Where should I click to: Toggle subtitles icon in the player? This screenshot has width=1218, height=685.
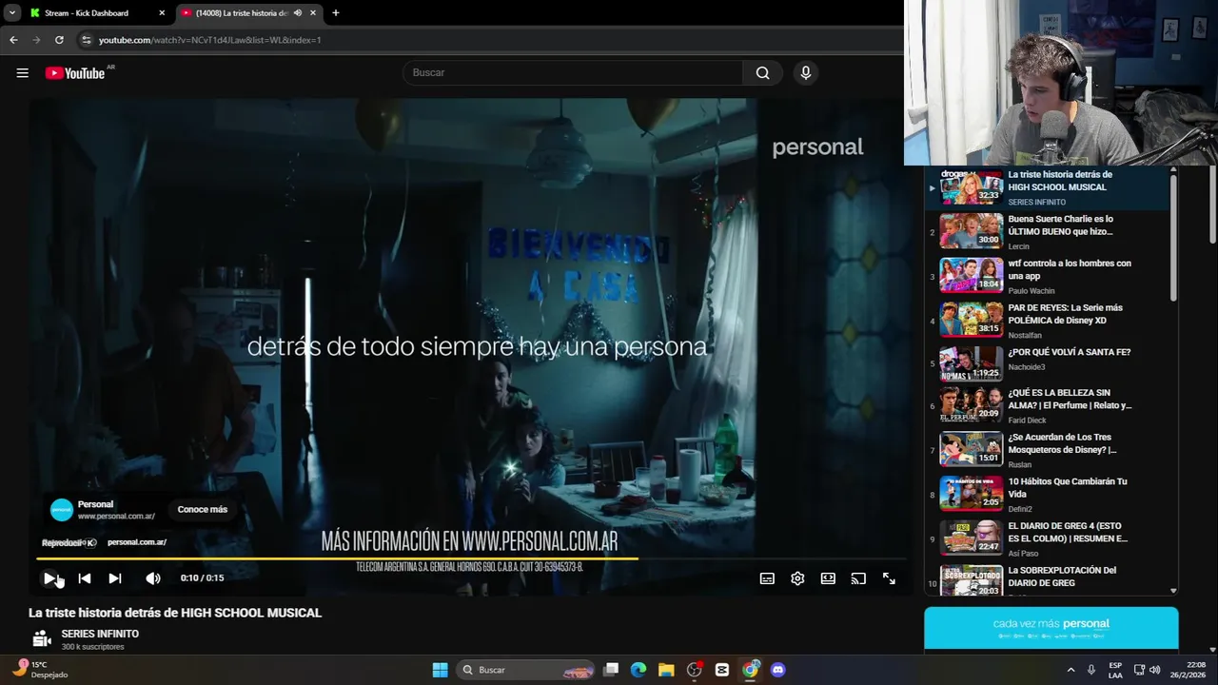[x=767, y=578]
